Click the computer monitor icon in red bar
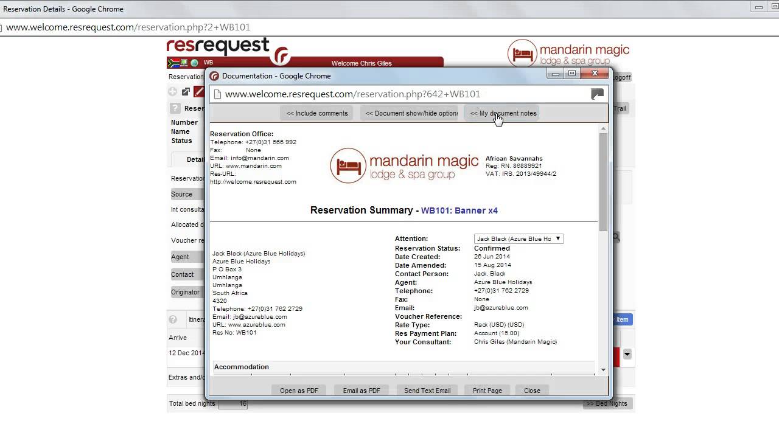This screenshot has width=779, height=438. pyautogui.click(x=184, y=63)
